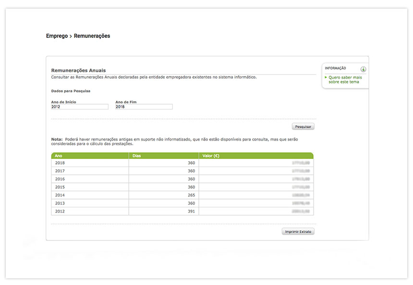This screenshot has height=285, width=413.
Task: Click the 265 days cell for 2014
Action: [191, 195]
